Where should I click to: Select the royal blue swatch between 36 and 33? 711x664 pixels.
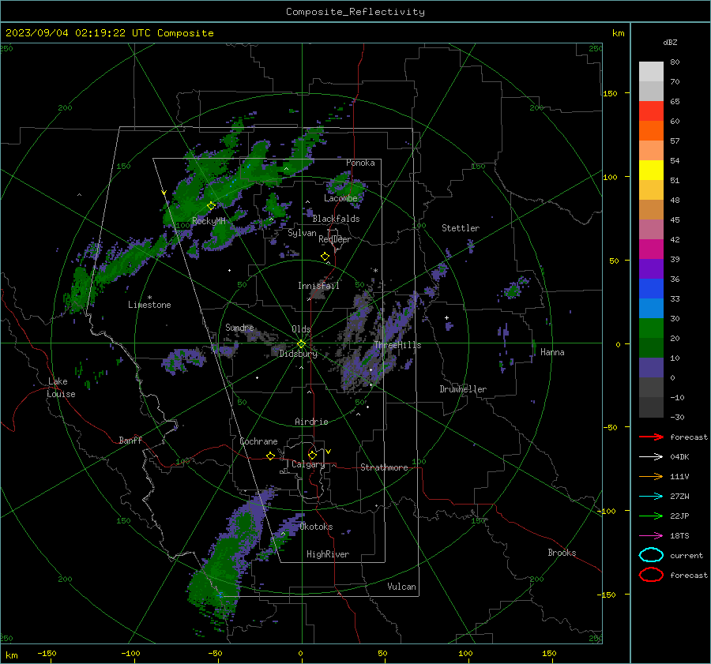(x=651, y=288)
